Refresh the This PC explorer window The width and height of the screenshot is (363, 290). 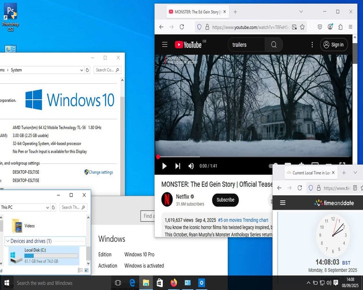(x=53, y=207)
